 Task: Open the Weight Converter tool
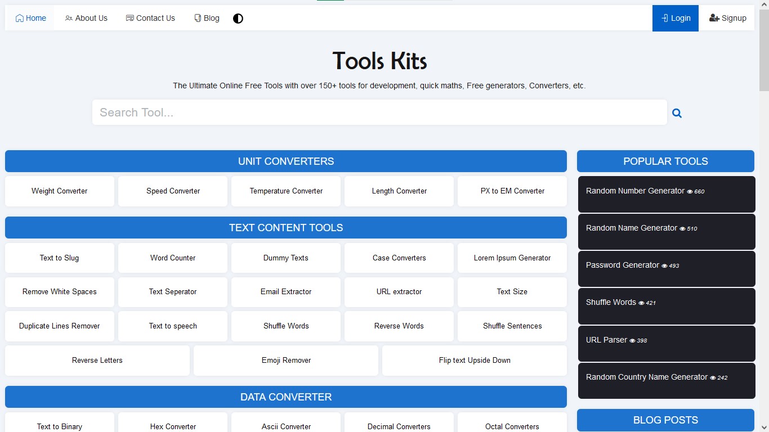(x=60, y=191)
